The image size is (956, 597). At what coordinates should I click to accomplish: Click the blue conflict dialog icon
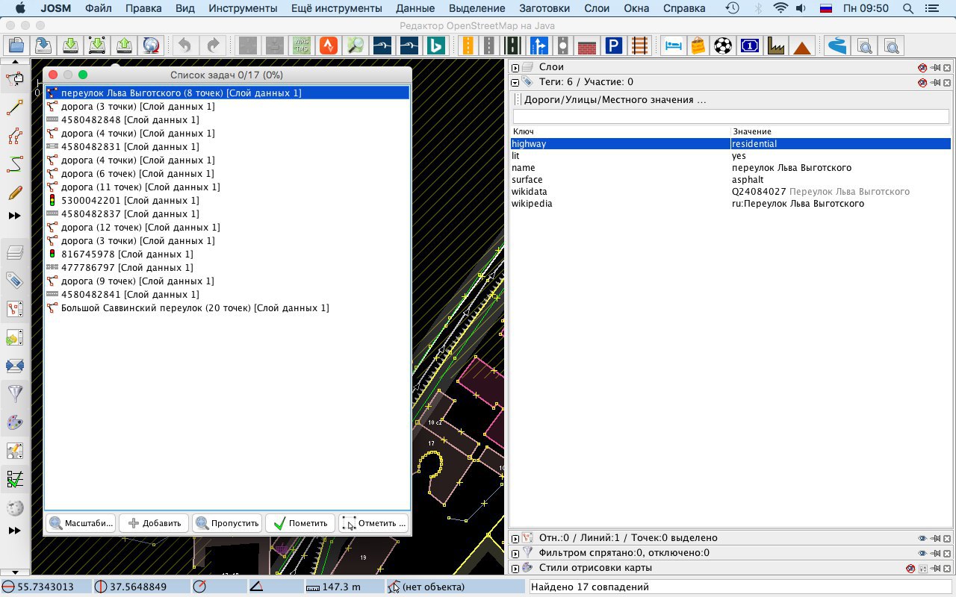coord(15,366)
